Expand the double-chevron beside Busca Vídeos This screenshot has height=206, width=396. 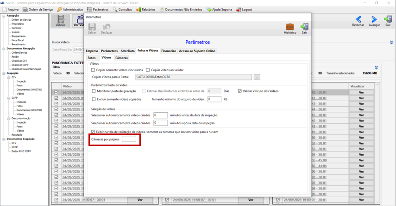[391, 42]
